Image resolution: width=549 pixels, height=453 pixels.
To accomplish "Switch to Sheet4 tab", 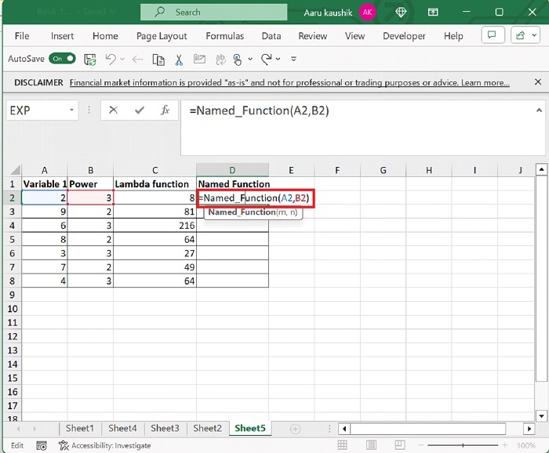I will click(x=122, y=428).
